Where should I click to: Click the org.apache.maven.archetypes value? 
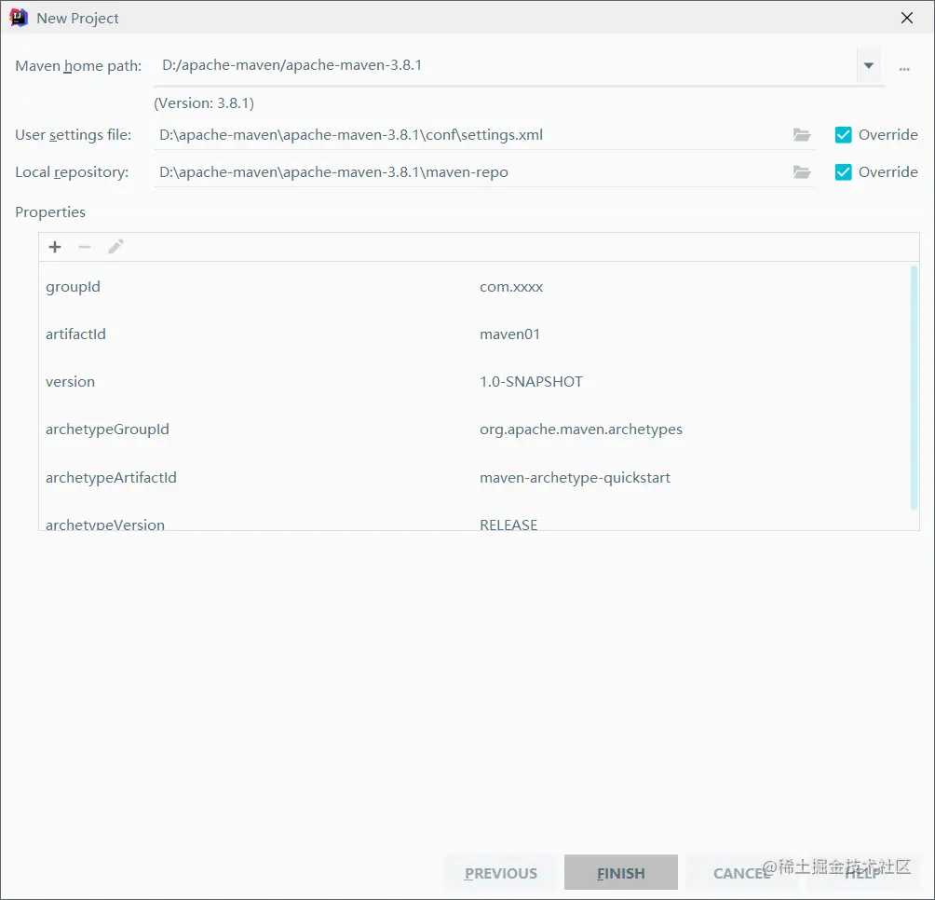pos(581,430)
